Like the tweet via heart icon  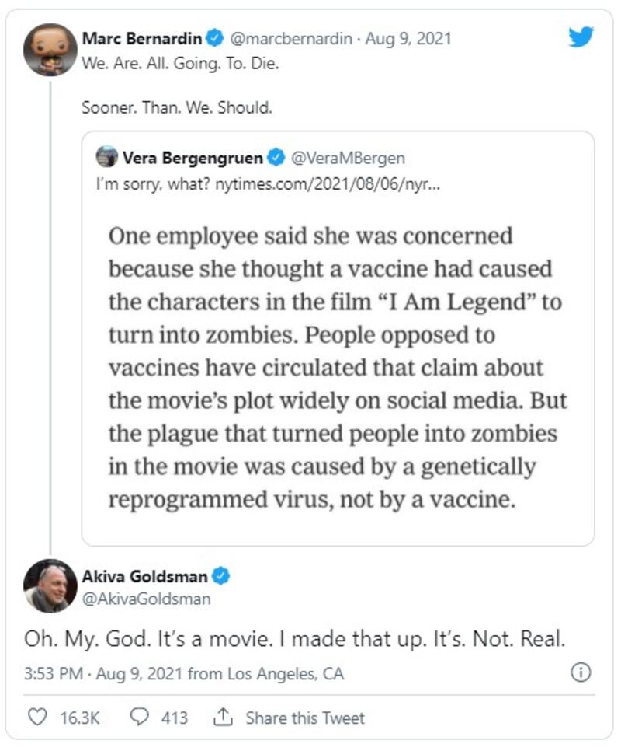(x=37, y=718)
